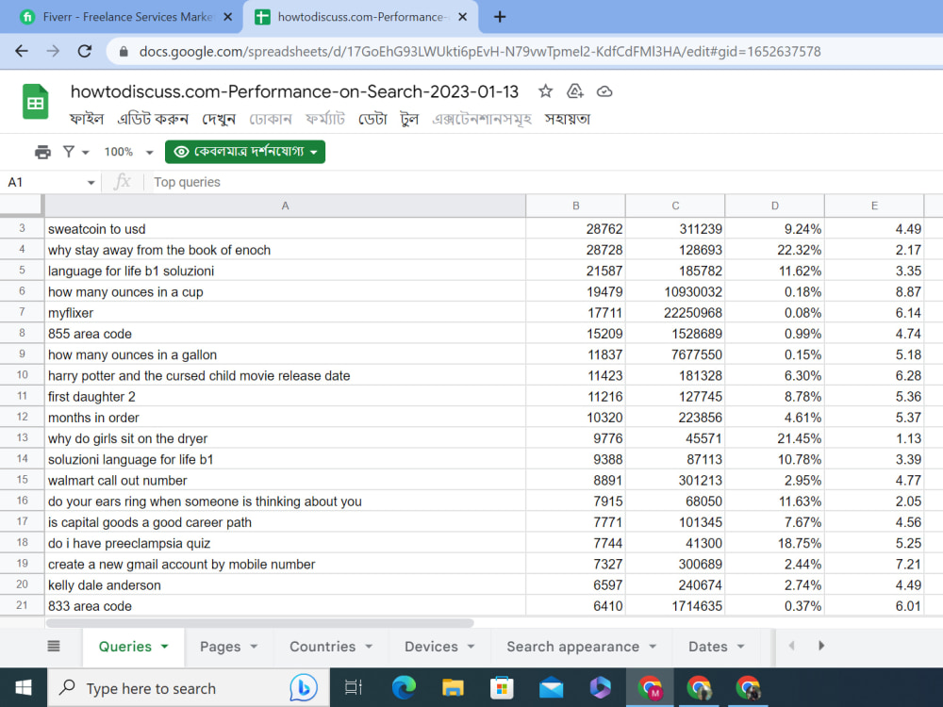Viewport: 943px width, 707px height.
Task: Select the filter icon in the toolbar
Action: [x=71, y=151]
